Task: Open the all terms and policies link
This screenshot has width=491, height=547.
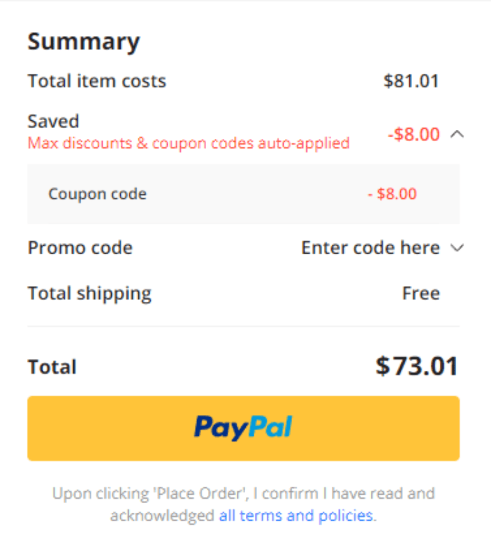Action: coord(296,515)
